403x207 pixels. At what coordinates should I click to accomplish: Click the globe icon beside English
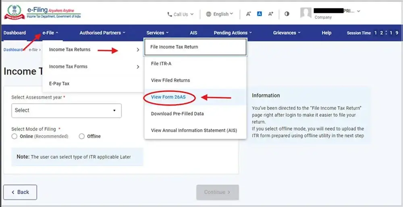point(209,14)
